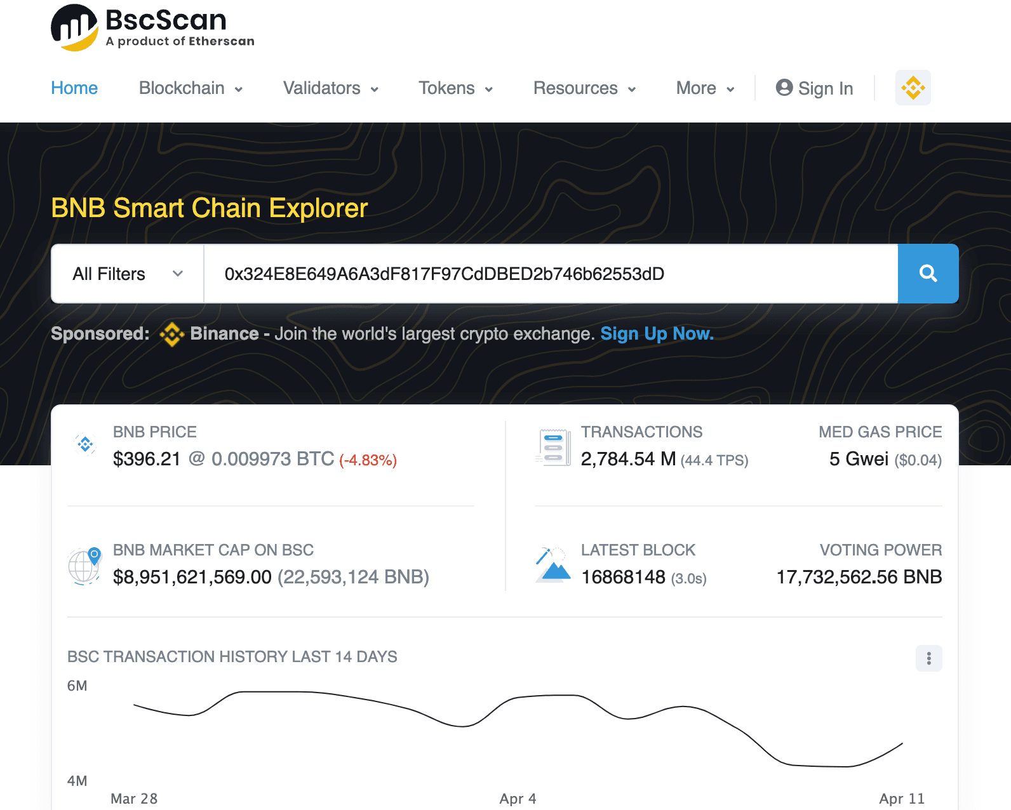
Task: Click the BscScan logo
Action: 152,28
